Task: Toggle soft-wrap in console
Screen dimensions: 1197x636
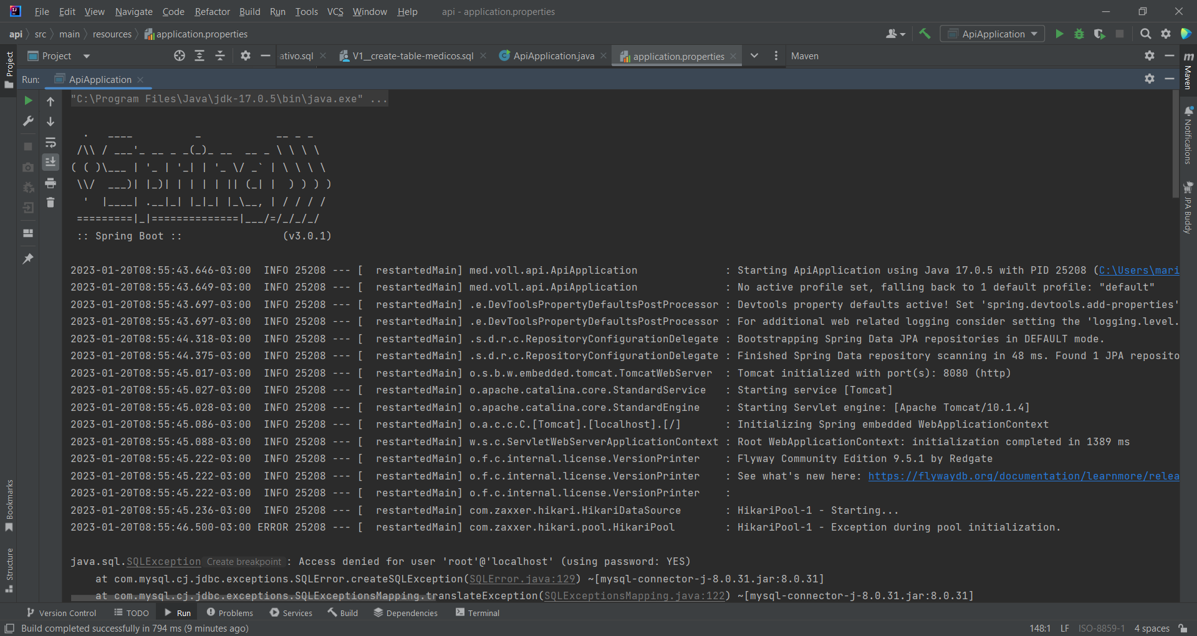Action: (50, 142)
